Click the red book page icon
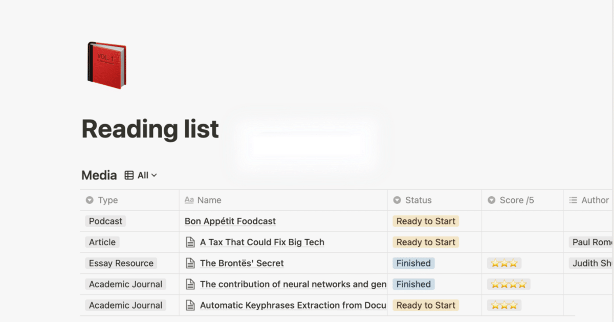The height and width of the screenshot is (322, 614). coord(106,65)
